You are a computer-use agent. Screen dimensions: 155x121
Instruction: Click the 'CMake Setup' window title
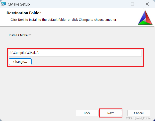[19, 4]
